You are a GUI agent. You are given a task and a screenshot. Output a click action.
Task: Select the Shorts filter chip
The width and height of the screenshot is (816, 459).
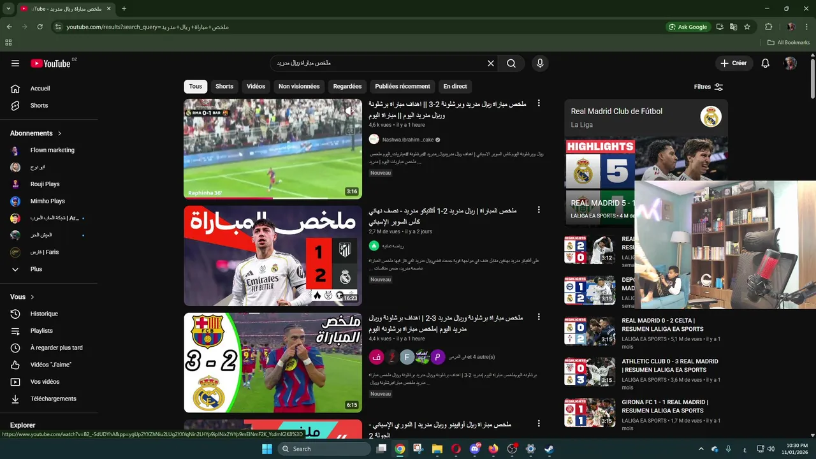coord(224,86)
